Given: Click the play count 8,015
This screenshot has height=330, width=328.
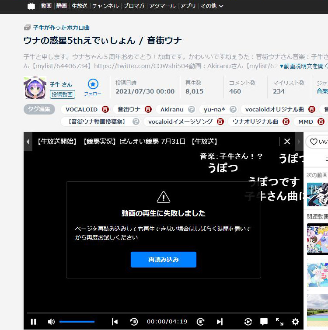Looking at the screenshot, I should 194,91.
